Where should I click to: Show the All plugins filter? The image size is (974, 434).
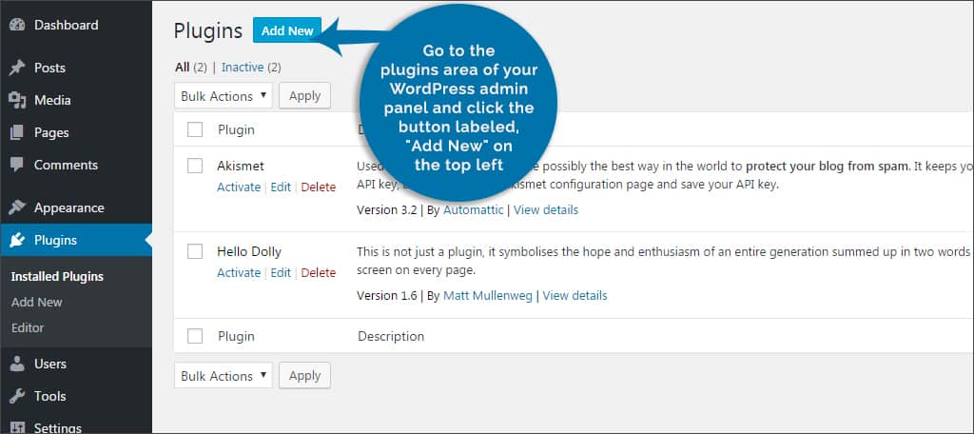pyautogui.click(x=182, y=68)
